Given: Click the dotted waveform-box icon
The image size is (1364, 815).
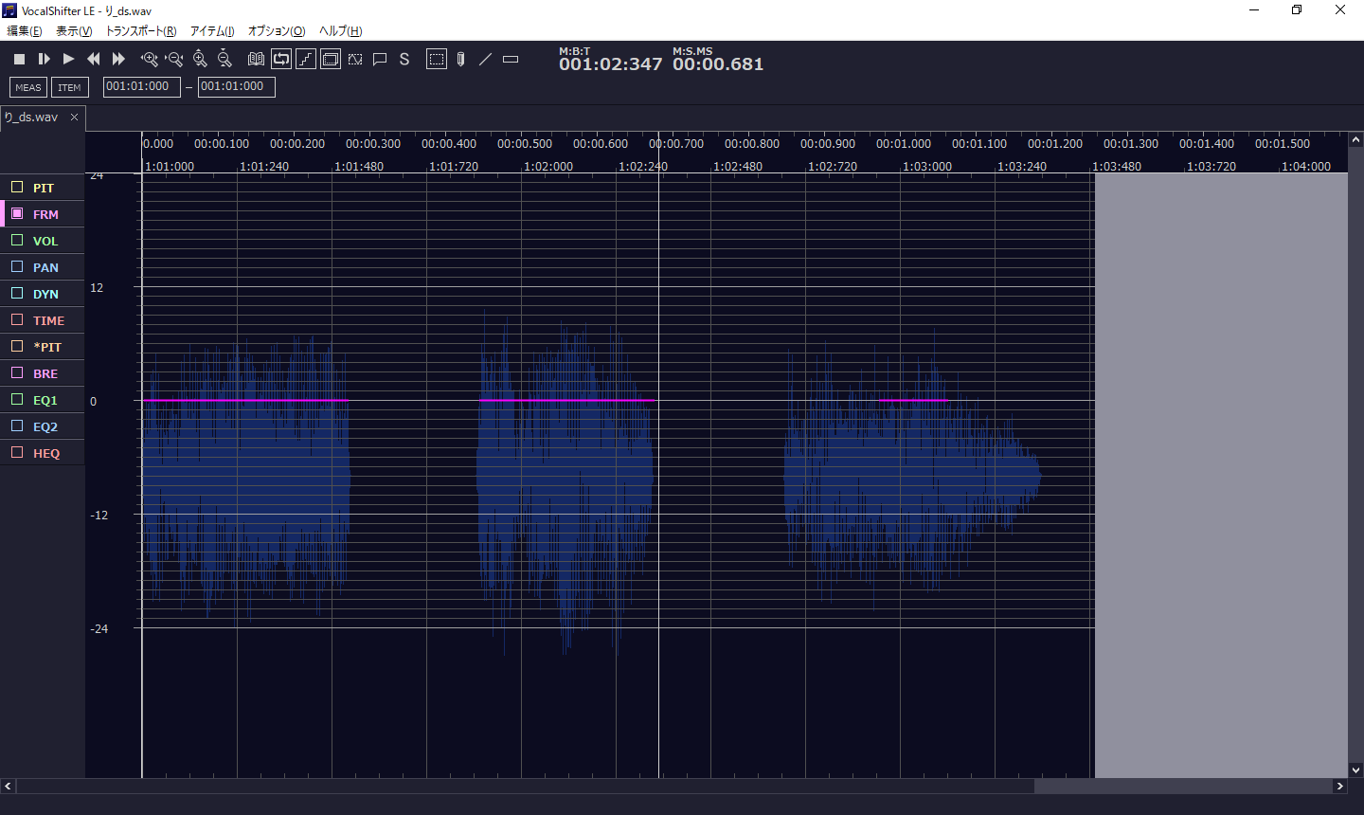Looking at the screenshot, I should [355, 59].
